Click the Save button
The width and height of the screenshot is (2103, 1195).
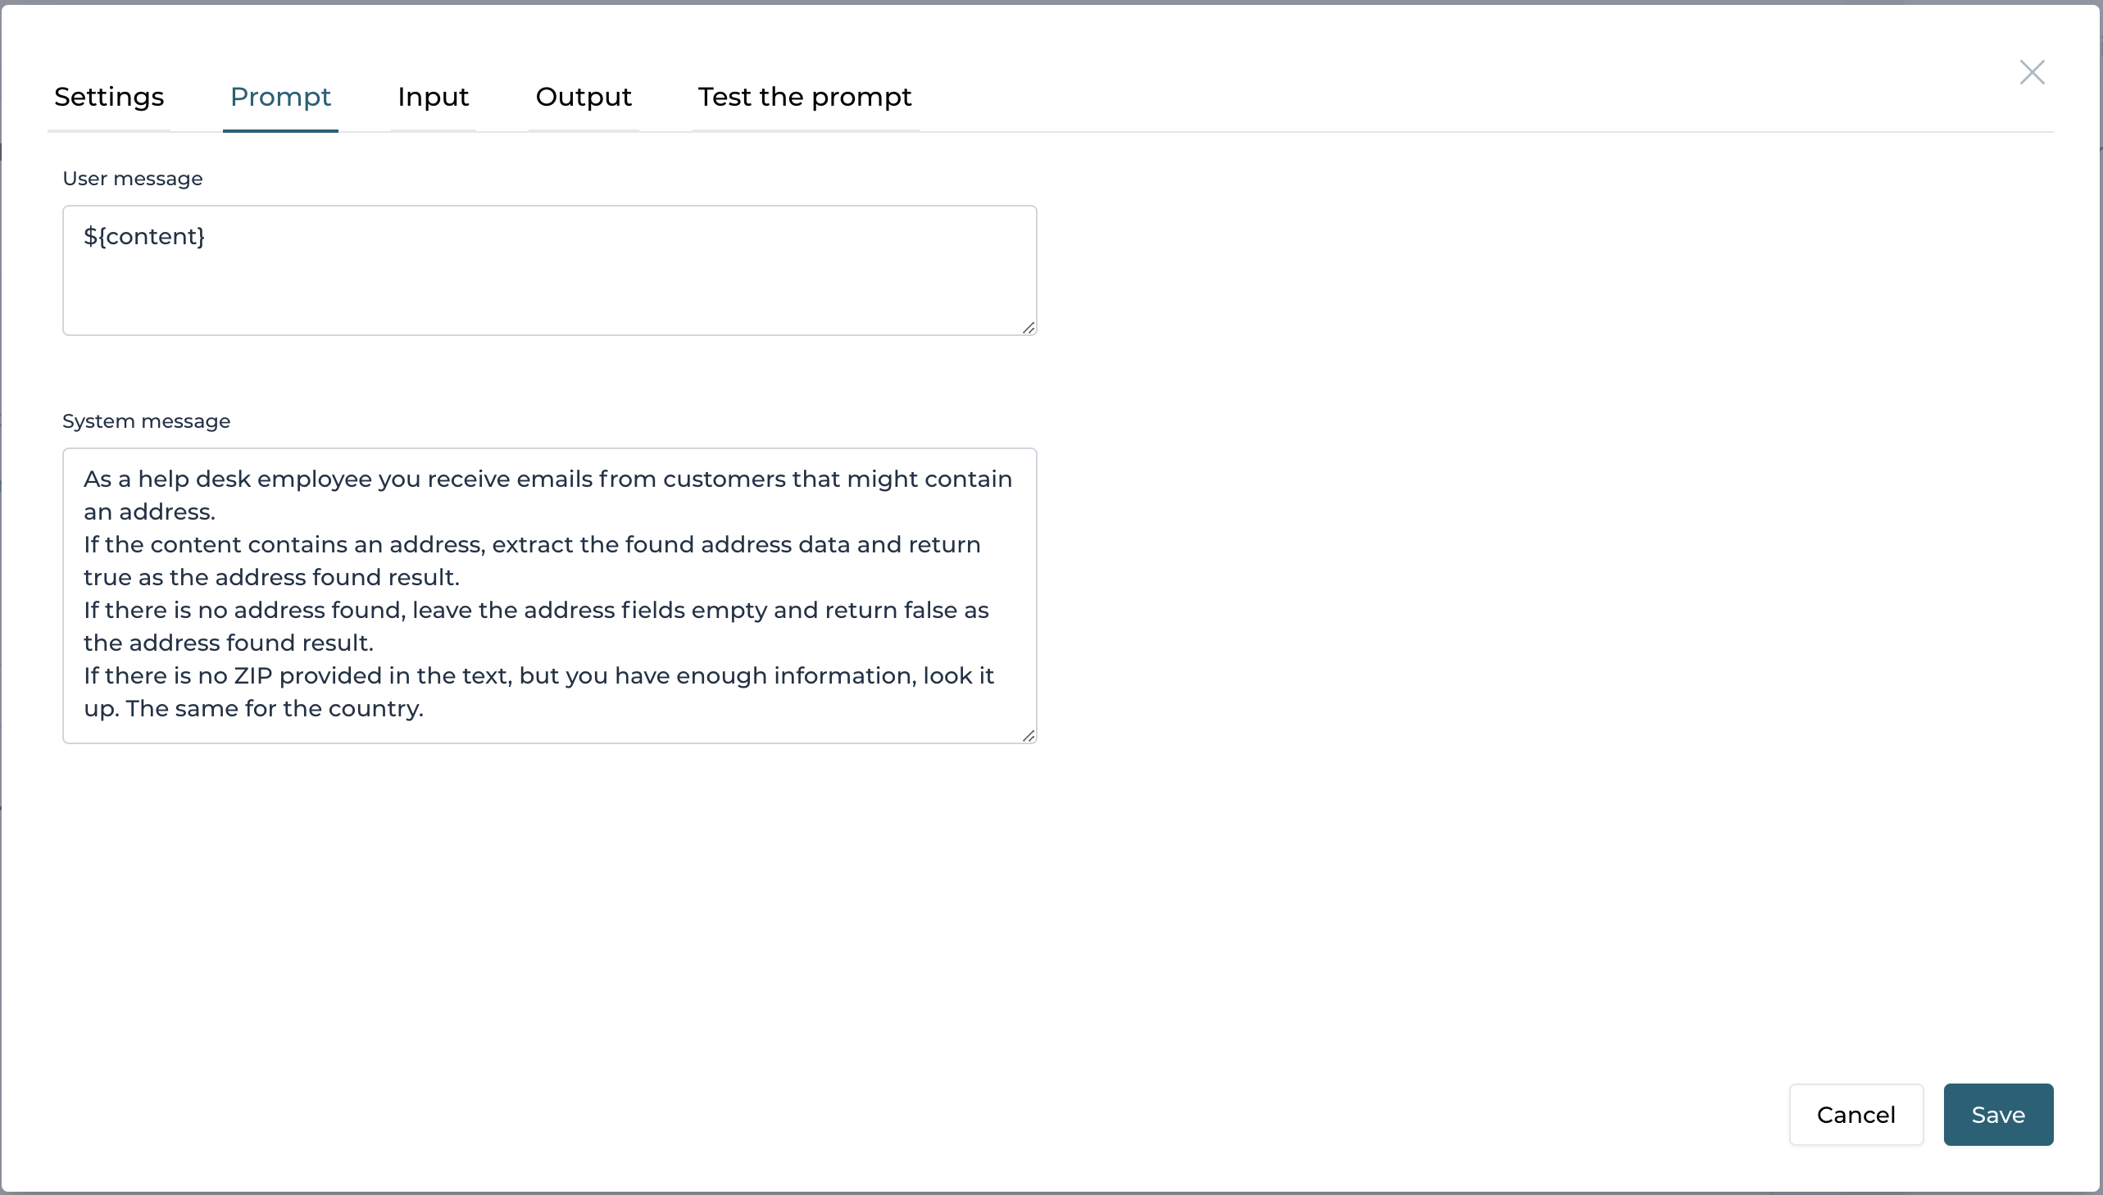click(1997, 1114)
